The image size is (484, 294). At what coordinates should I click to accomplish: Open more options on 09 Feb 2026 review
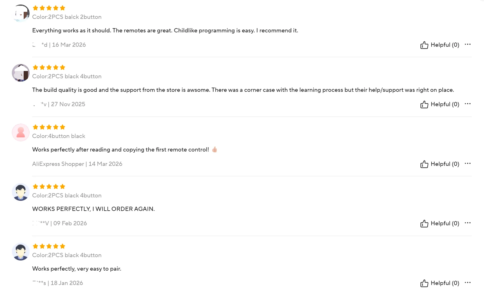point(468,223)
